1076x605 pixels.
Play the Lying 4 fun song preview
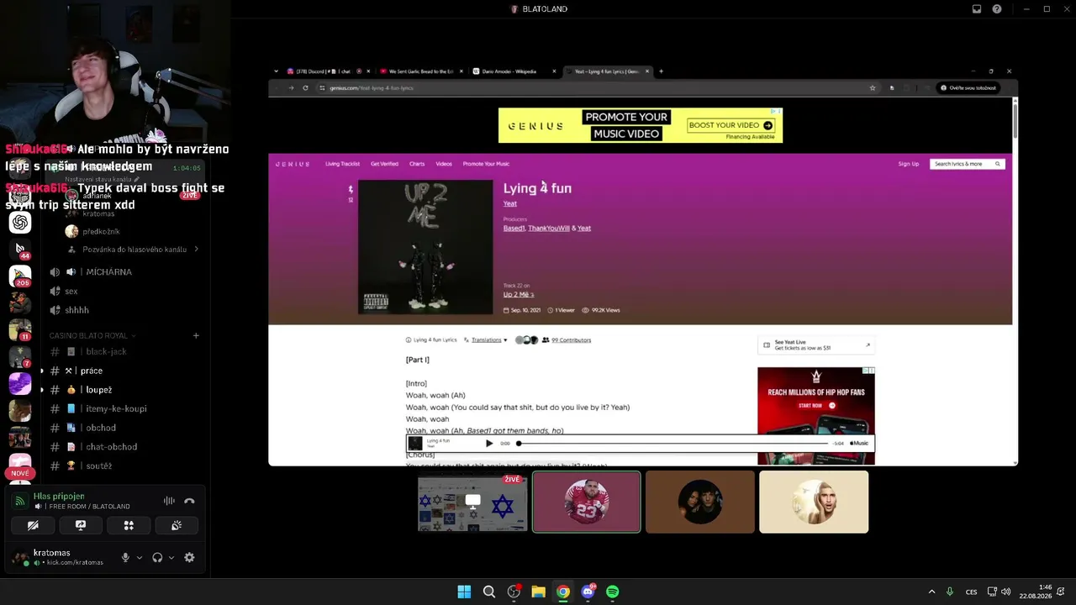489,443
